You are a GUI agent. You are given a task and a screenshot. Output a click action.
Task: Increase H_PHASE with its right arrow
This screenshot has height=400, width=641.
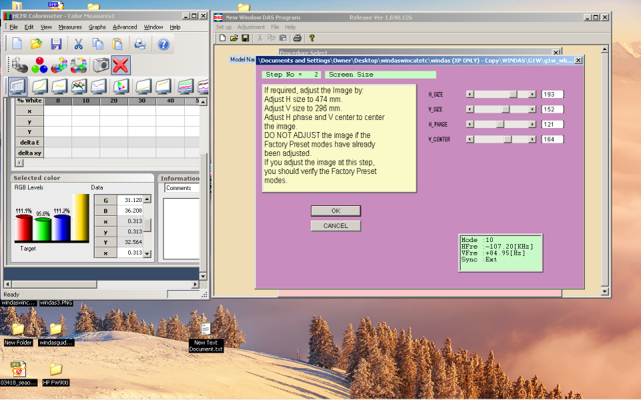tap(532, 124)
